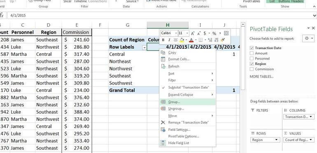Click the worksheet vertical scrollbar up arrow
Viewport: 317px width, 153px height.
pos(243,25)
